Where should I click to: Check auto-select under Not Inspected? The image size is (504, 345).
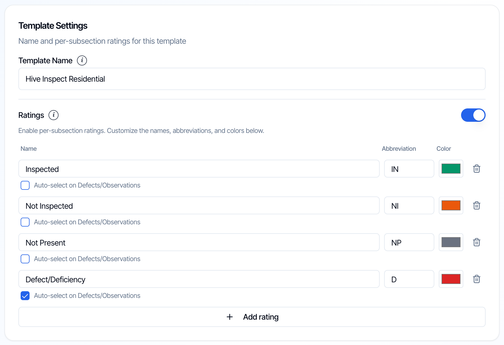click(x=25, y=222)
